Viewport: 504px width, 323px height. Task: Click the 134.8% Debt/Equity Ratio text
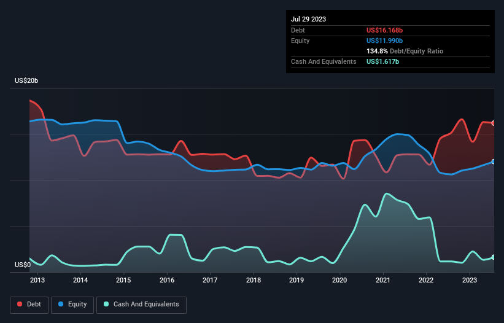pos(405,51)
